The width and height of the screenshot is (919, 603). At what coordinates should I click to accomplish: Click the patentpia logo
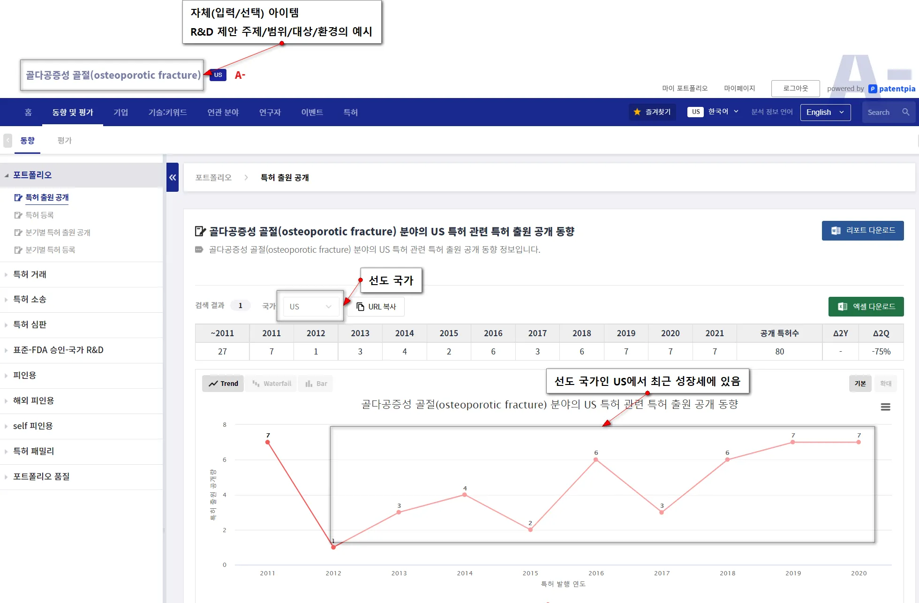[x=891, y=89]
